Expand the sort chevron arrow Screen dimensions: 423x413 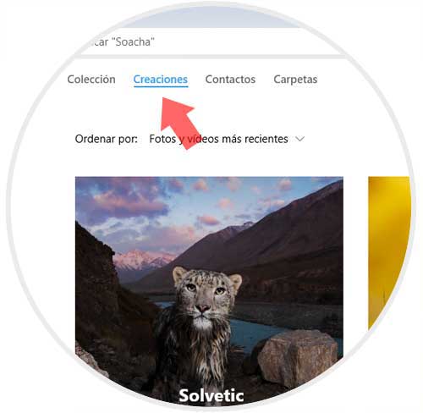[299, 139]
